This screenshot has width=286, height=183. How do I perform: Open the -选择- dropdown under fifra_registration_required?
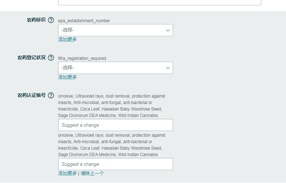[x=115, y=68]
